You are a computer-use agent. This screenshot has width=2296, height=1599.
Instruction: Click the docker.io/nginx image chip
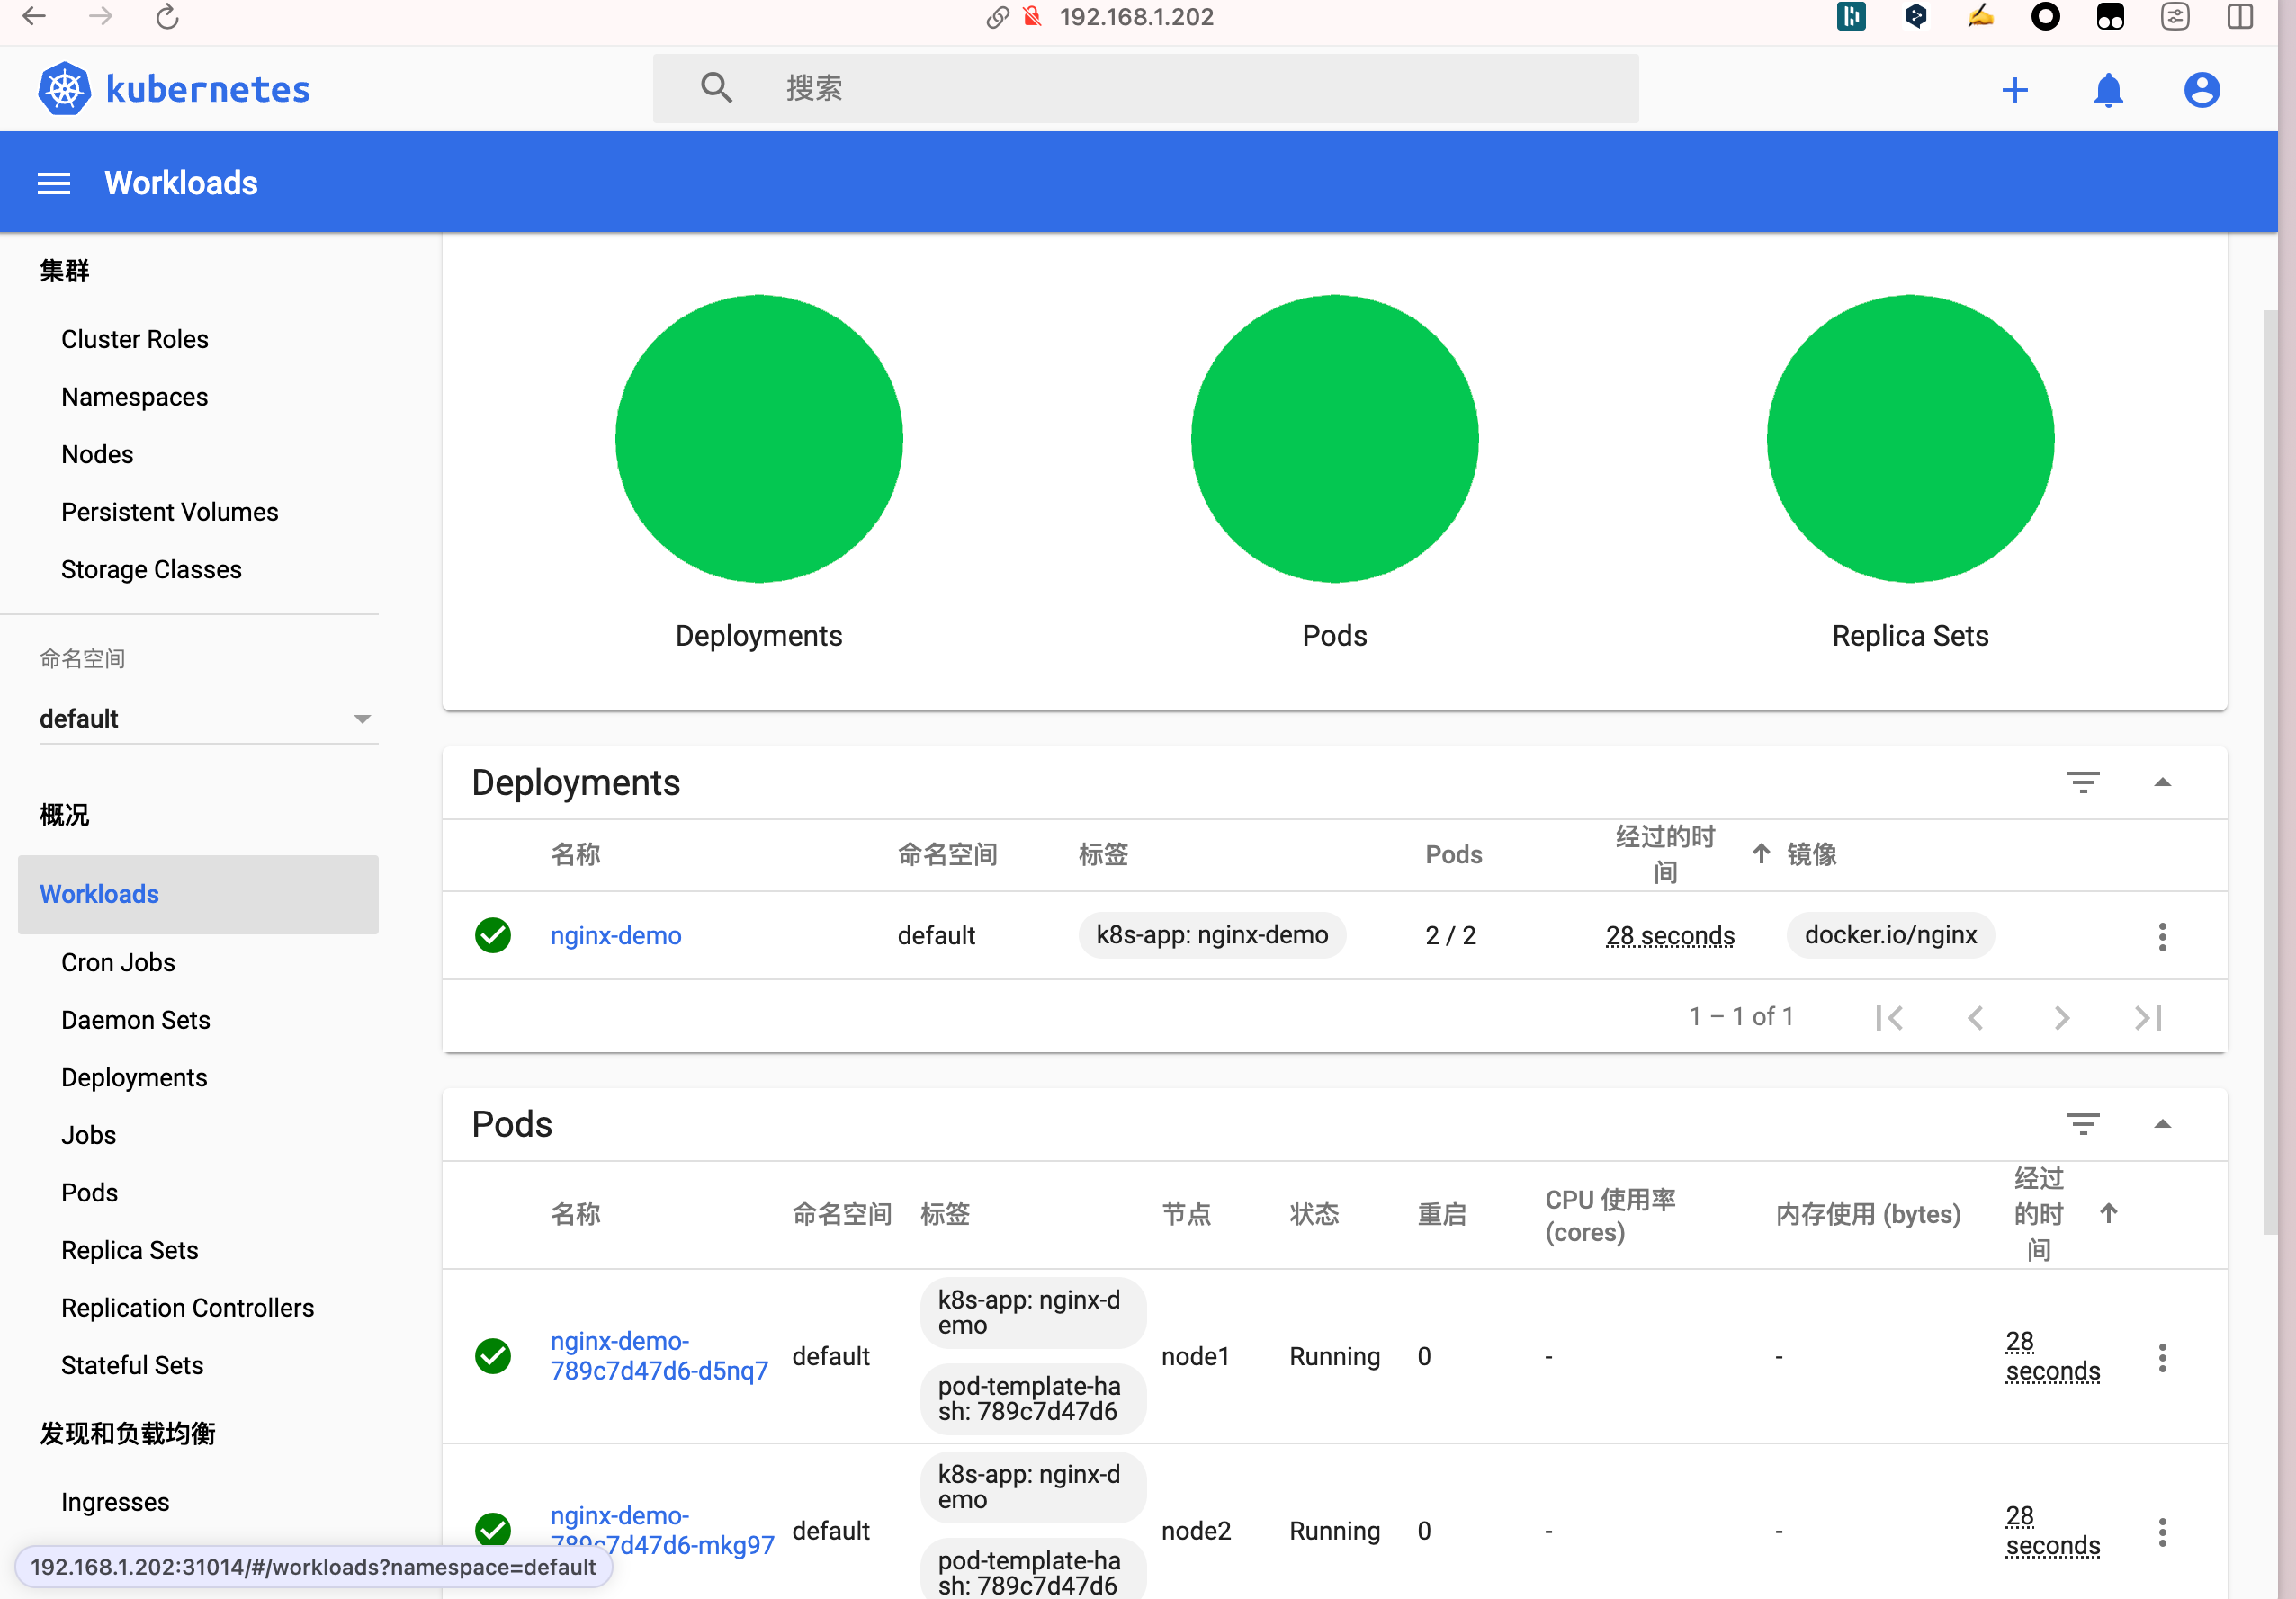point(1890,934)
